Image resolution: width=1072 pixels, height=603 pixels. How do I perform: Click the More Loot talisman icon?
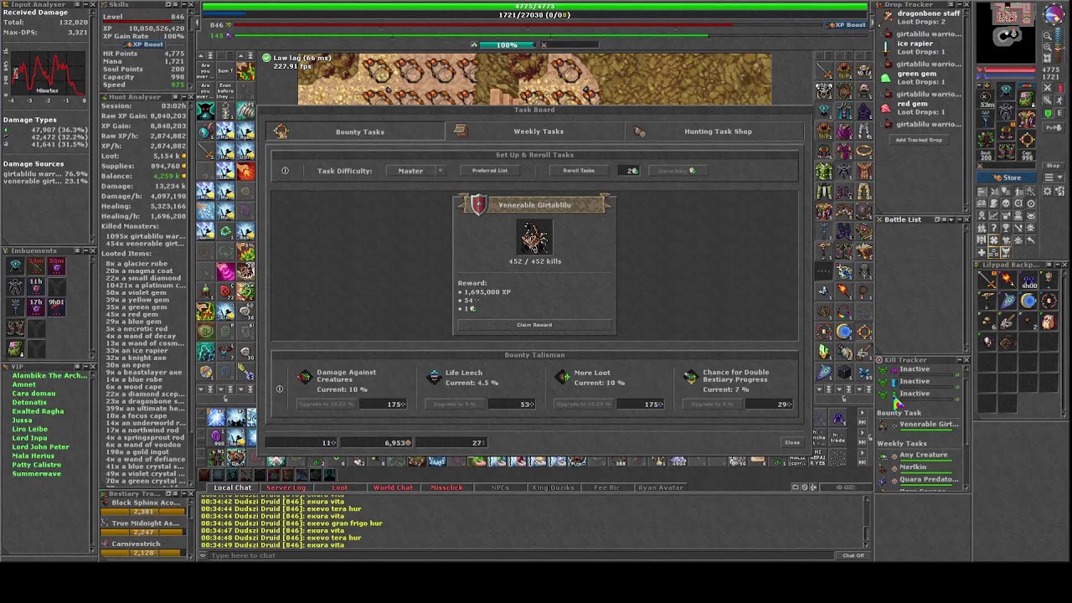point(563,378)
